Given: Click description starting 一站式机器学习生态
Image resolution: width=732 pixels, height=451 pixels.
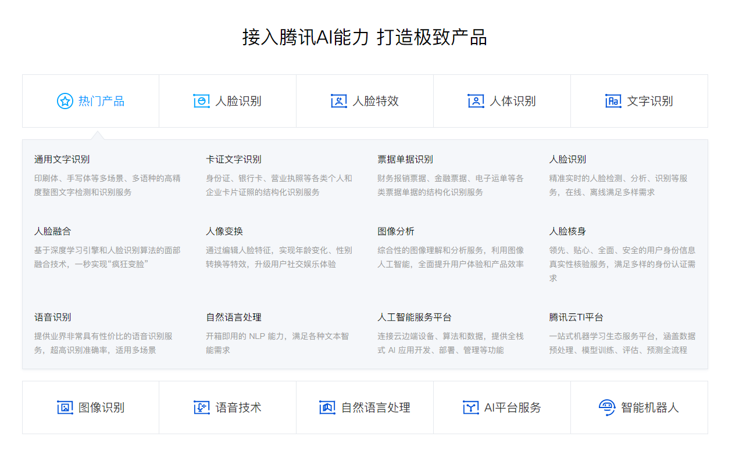Looking at the screenshot, I should tap(622, 343).
